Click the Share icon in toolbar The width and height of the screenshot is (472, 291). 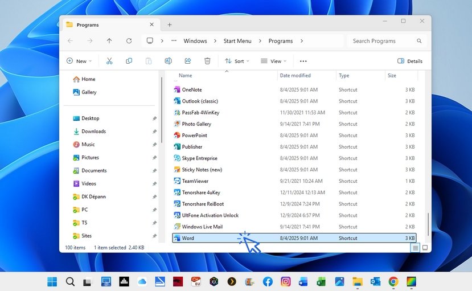pyautogui.click(x=188, y=61)
